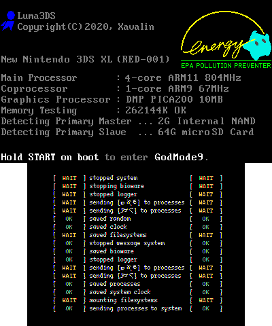This screenshot has height=326, width=272.
Task: Select the 64G microSD Card value
Action: coord(206,132)
